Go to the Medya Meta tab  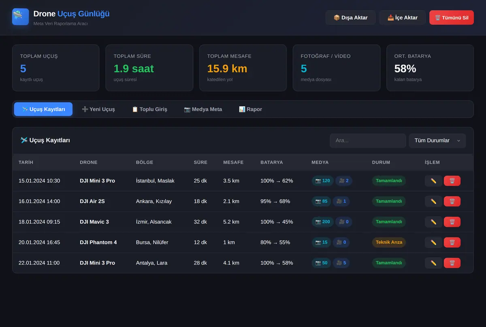click(x=203, y=110)
